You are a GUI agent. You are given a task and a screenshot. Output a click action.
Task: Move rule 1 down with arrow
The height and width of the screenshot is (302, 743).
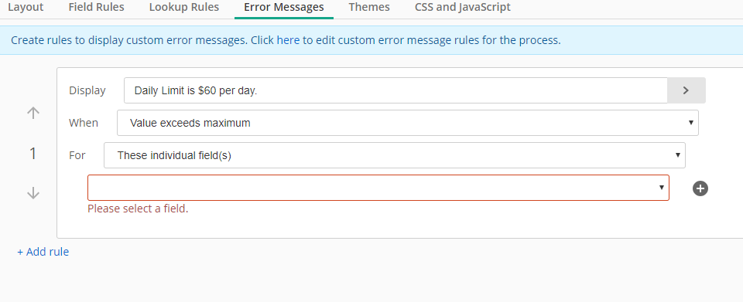tap(33, 193)
